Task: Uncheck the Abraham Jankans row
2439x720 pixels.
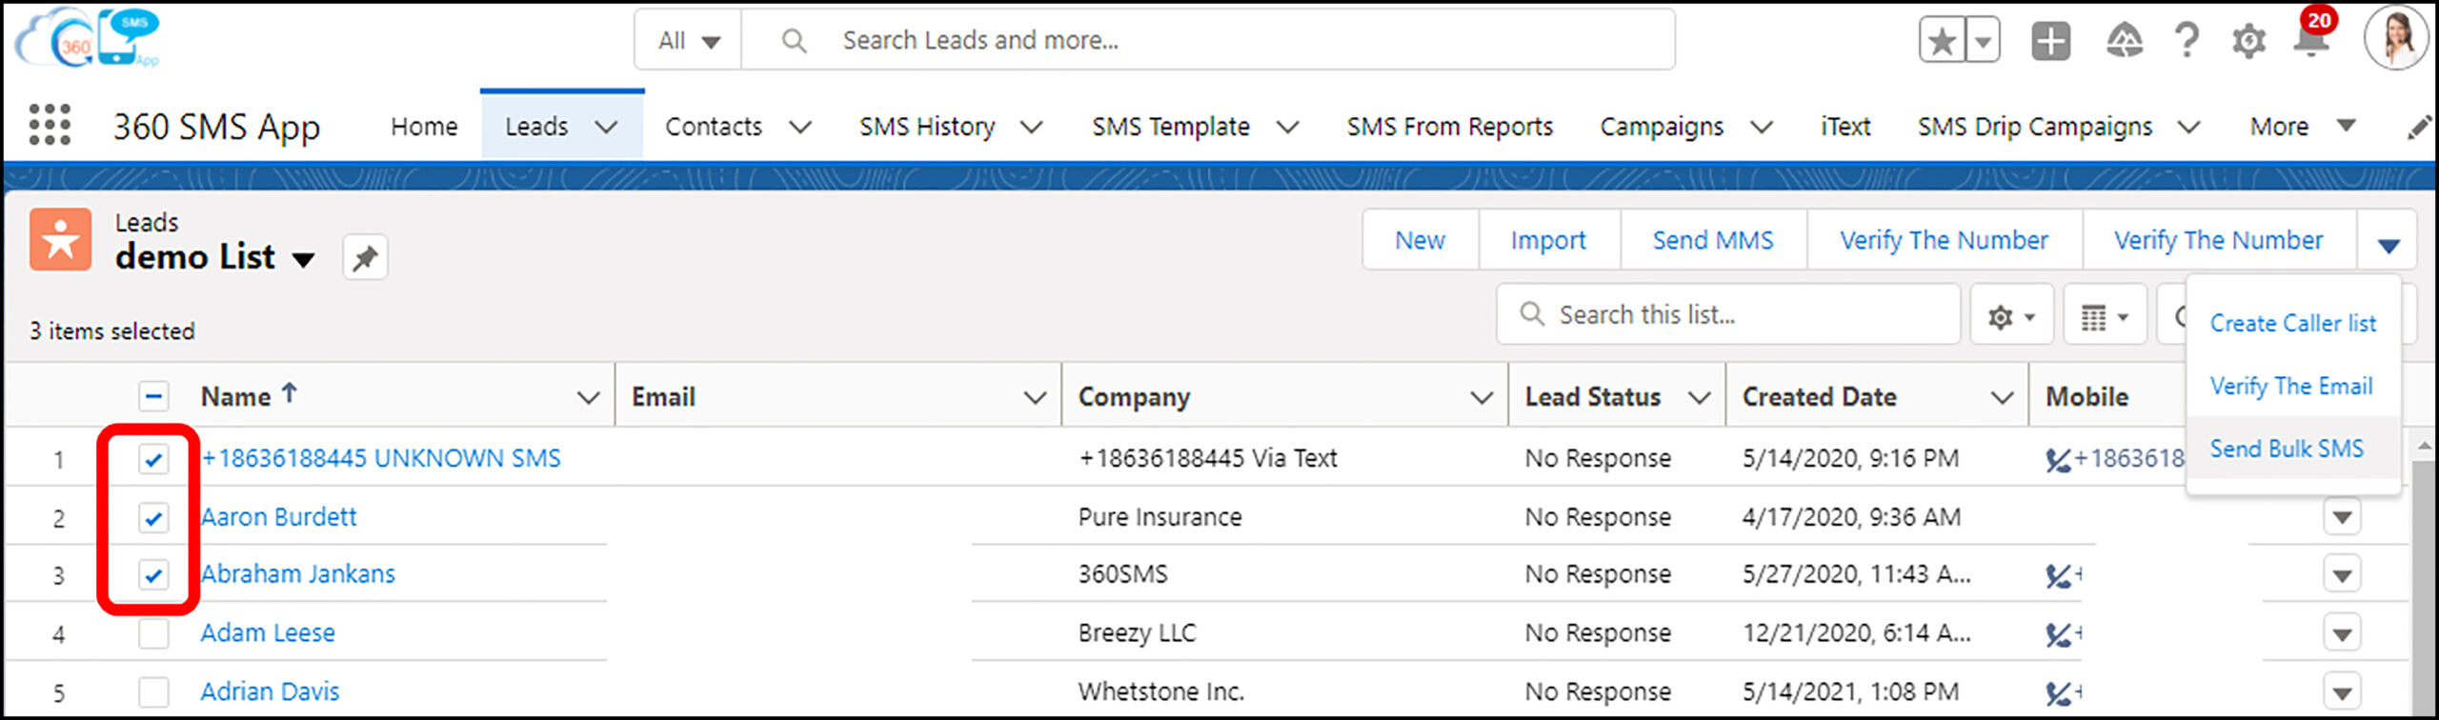Action: (153, 574)
